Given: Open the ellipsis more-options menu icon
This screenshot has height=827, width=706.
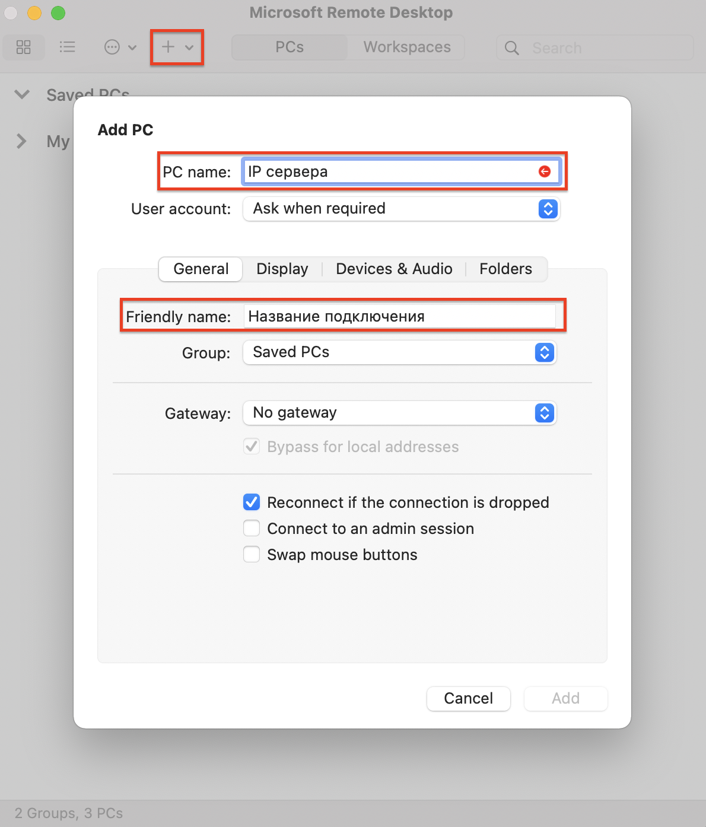Looking at the screenshot, I should 112,47.
